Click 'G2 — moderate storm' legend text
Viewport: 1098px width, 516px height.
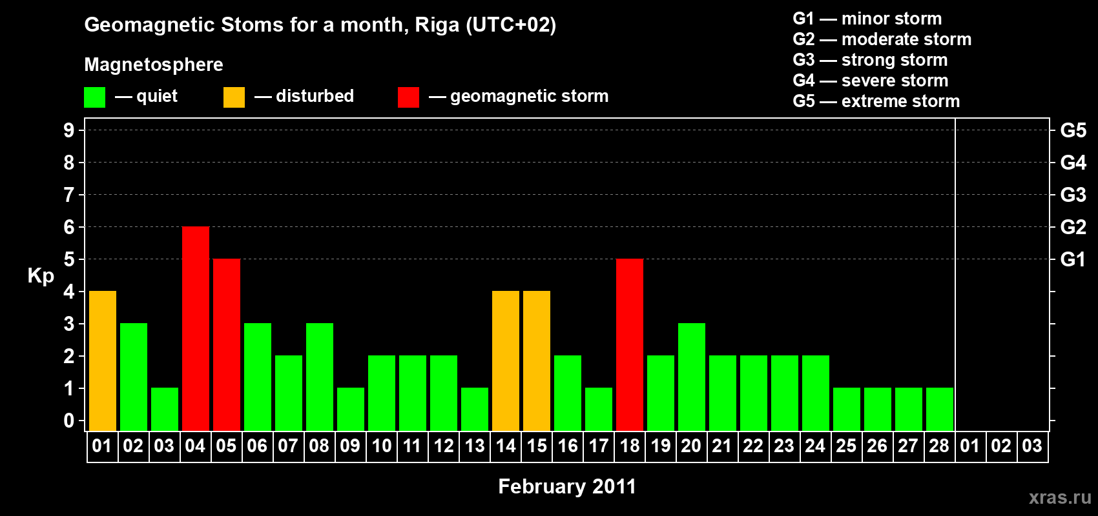coord(882,39)
